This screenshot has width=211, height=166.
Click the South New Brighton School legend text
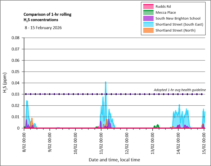click(178, 18)
